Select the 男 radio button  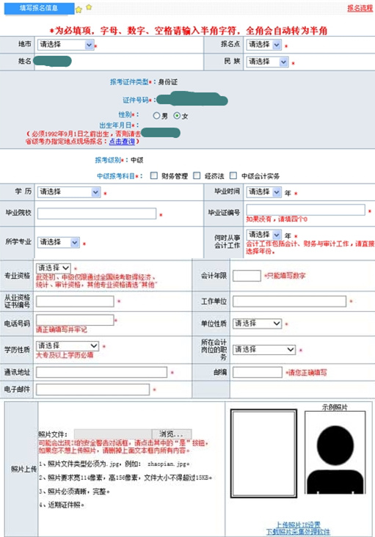[x=156, y=116]
